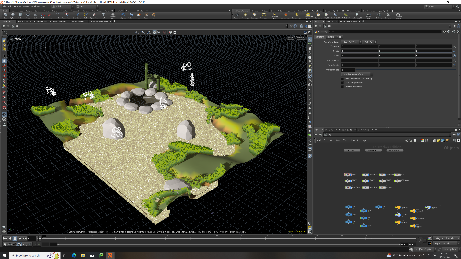Switch to the Render parameter tab
The image size is (461, 259).
[331, 37]
